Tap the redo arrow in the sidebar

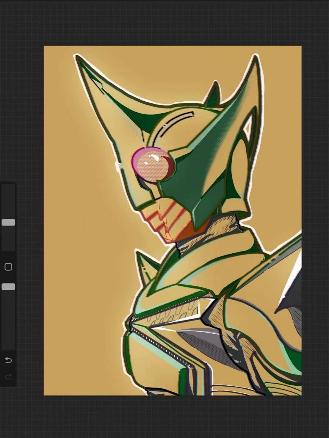(8, 376)
